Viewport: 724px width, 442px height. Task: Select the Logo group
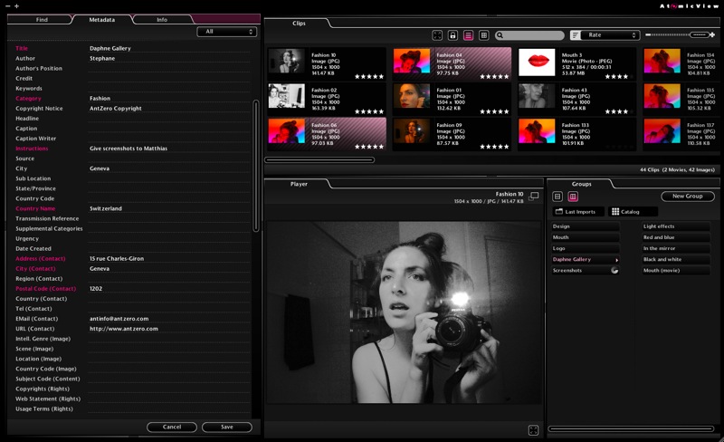click(585, 249)
